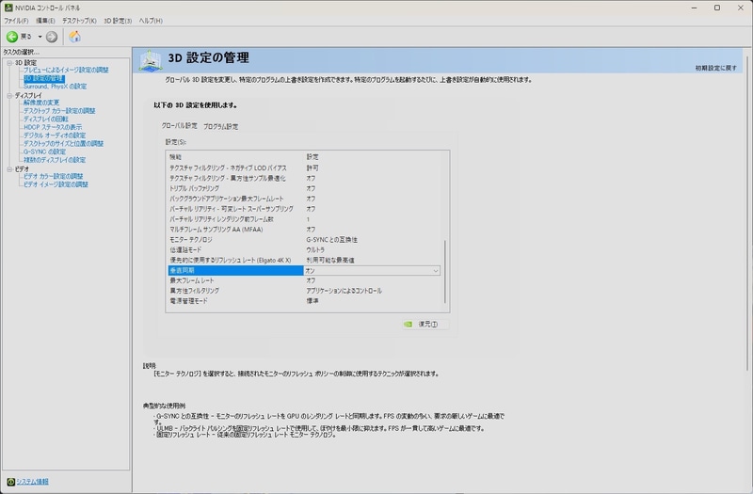Open デジタル オーディオの設定 task

[55, 135]
